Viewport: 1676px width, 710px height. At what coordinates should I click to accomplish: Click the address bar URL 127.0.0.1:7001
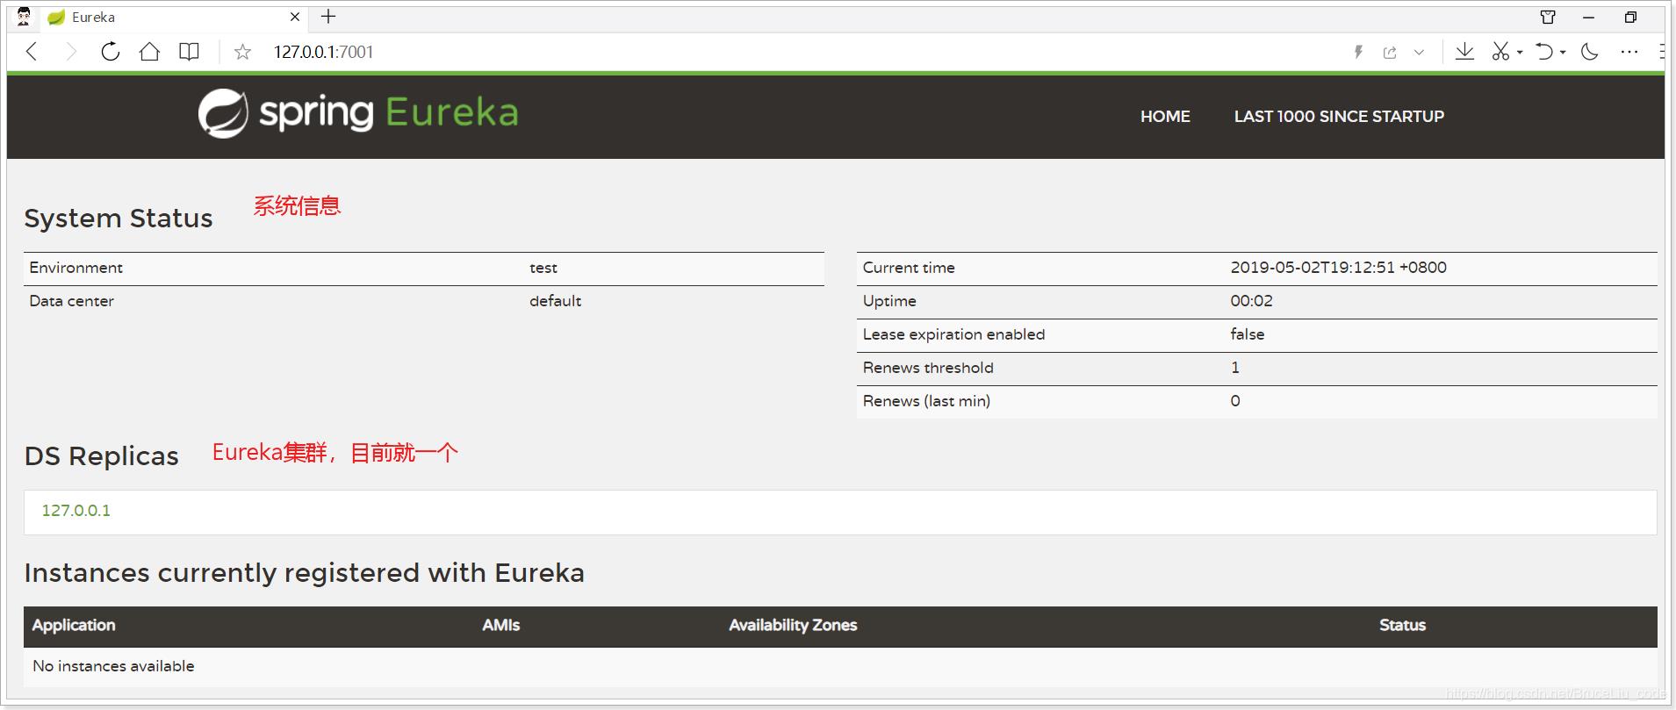pos(323,52)
